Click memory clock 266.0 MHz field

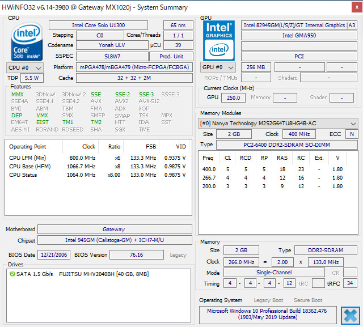(241, 262)
